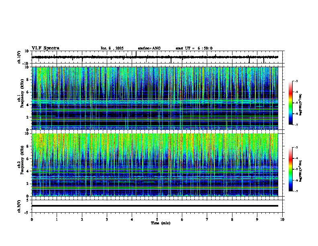Viewport: 318px width, 246px height.
Task: Click the 'station=ANG' header label
Action: point(149,48)
